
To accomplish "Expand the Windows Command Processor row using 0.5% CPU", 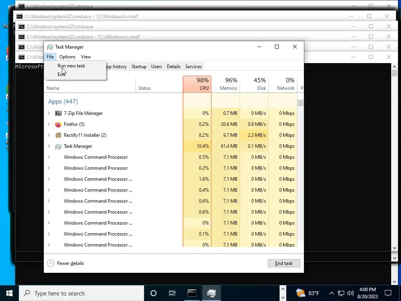I will (x=49, y=157).
